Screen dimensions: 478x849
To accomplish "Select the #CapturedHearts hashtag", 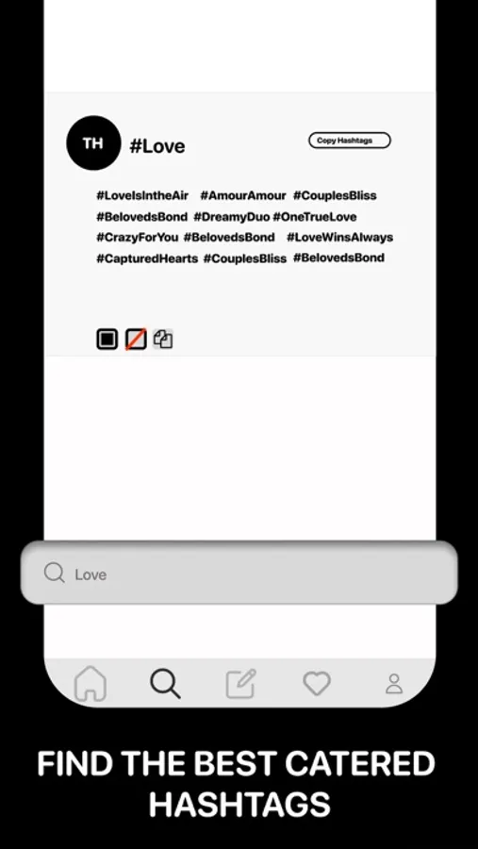I will 147,258.
